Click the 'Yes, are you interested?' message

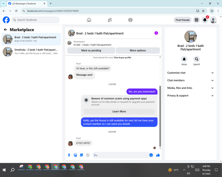coord(142,92)
